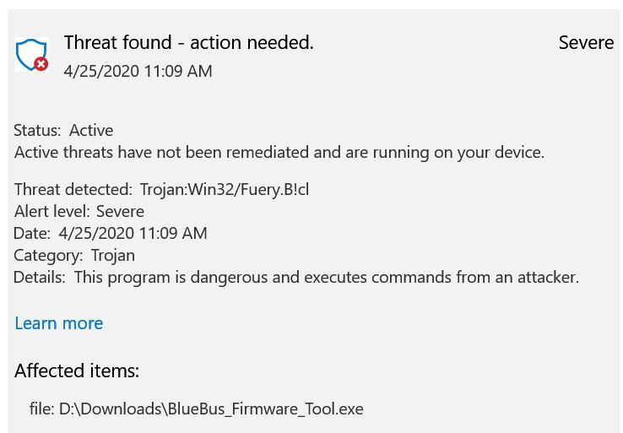
Task: Click the 'Active threats have not been remediated' message
Action: click(279, 152)
